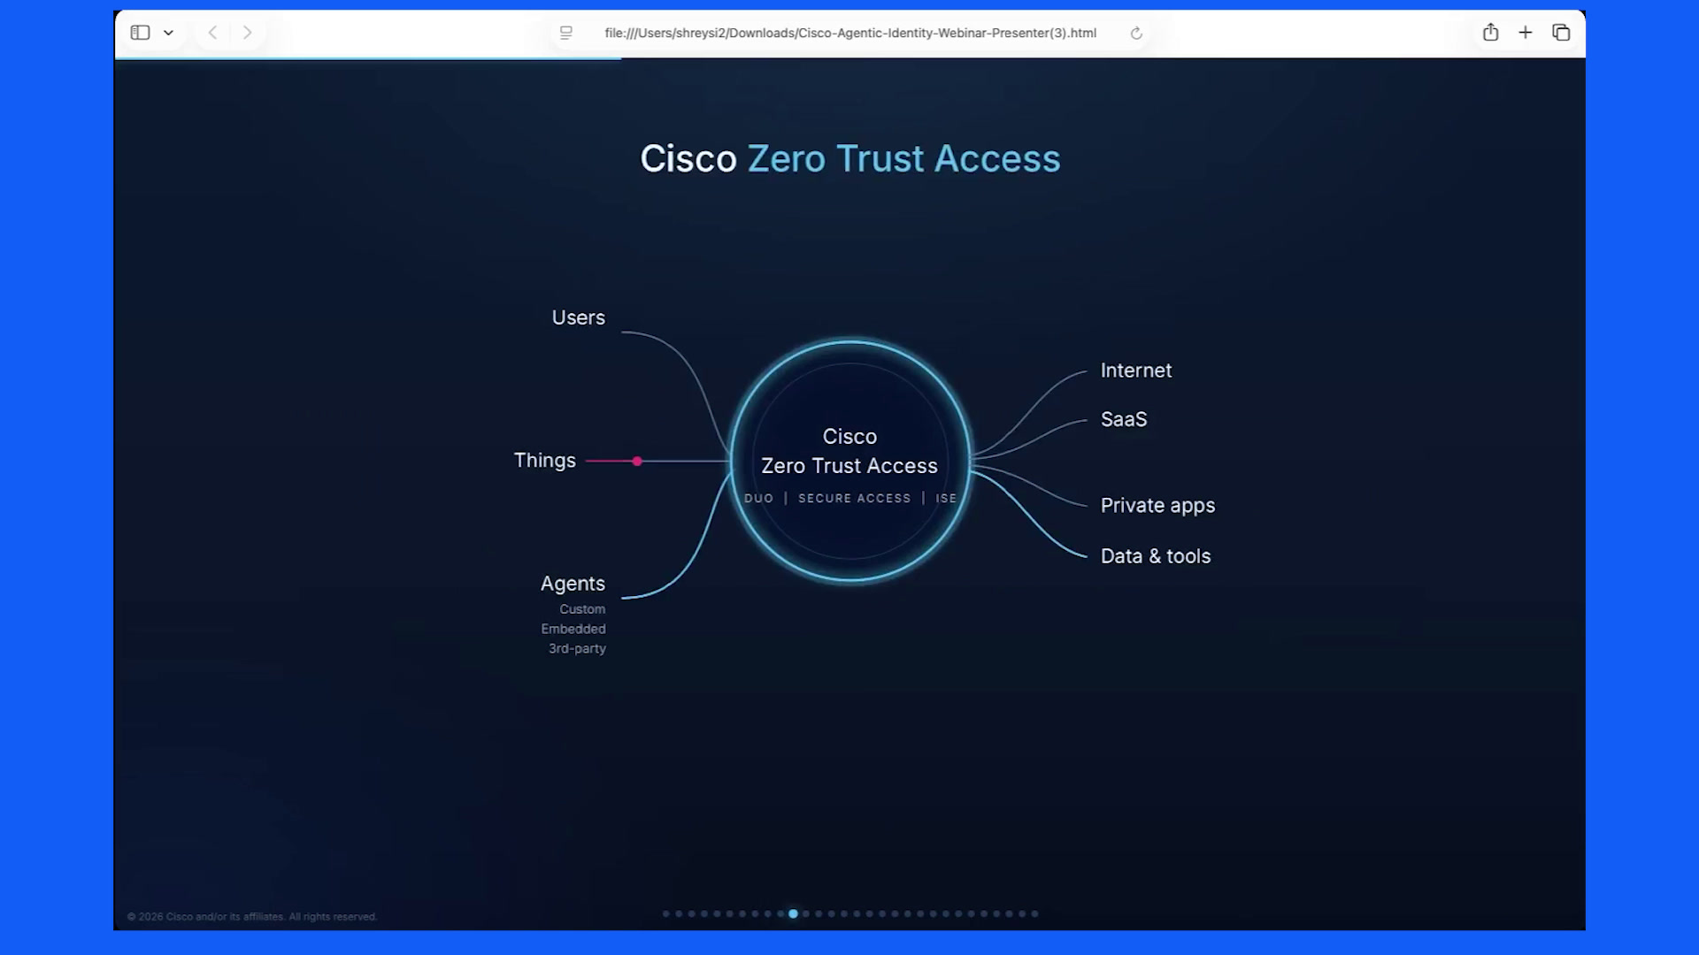The width and height of the screenshot is (1699, 955).
Task: Click the Private apps label
Action: (x=1157, y=506)
